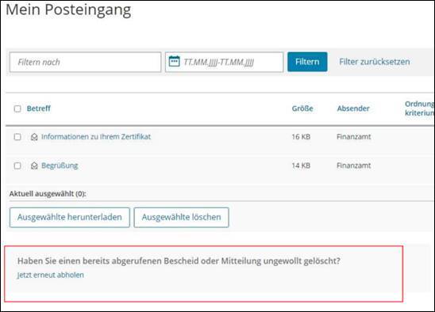Click envelope icon beside Begrüßung

click(x=34, y=166)
